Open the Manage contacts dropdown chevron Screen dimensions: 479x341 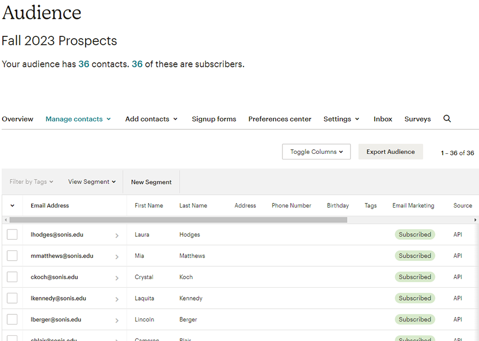click(109, 119)
